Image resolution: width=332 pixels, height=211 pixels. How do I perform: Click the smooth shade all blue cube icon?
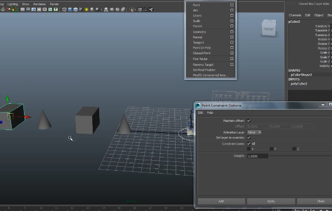pyautogui.click(x=70, y=9)
